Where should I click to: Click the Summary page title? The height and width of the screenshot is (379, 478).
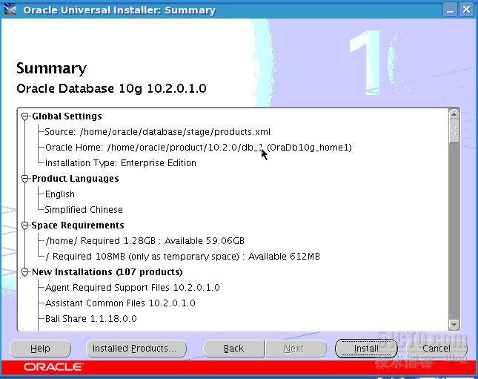click(52, 68)
